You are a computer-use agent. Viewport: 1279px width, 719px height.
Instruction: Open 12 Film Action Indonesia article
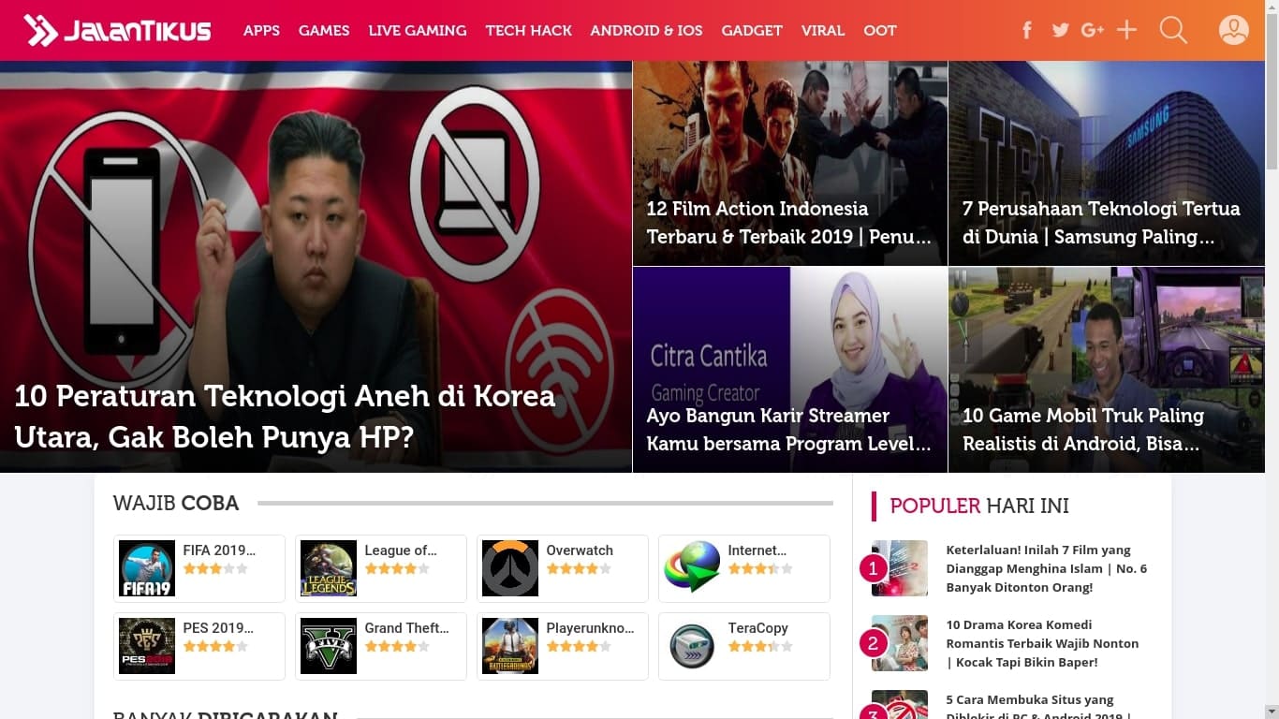pos(789,223)
